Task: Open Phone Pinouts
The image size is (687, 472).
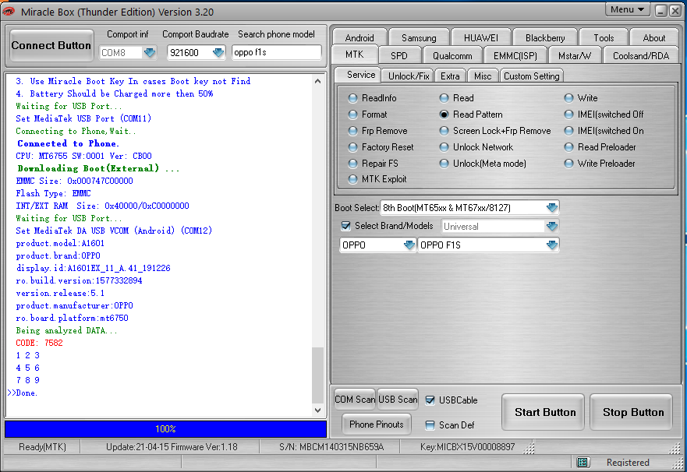Action: (x=377, y=424)
